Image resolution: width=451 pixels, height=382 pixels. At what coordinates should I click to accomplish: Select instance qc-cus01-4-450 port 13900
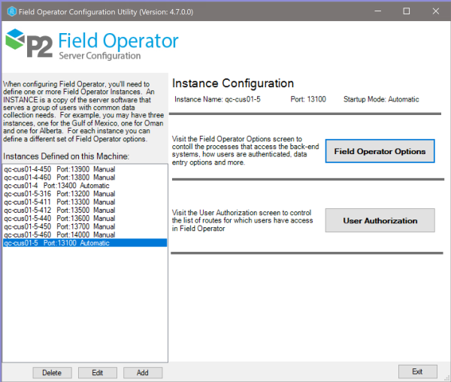(59, 169)
